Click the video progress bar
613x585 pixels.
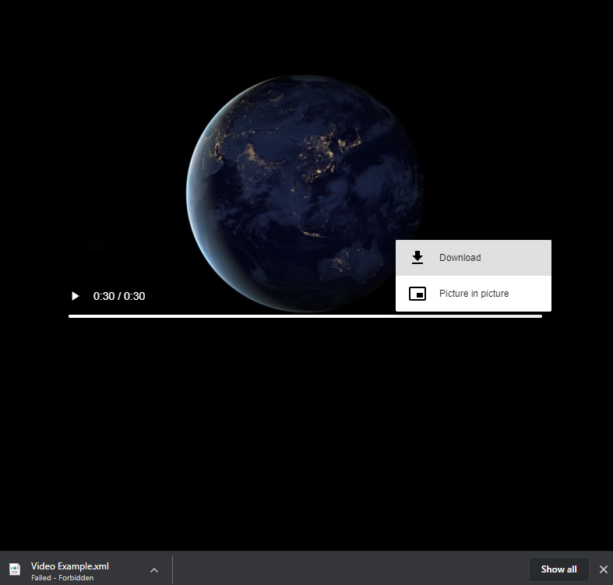(305, 316)
